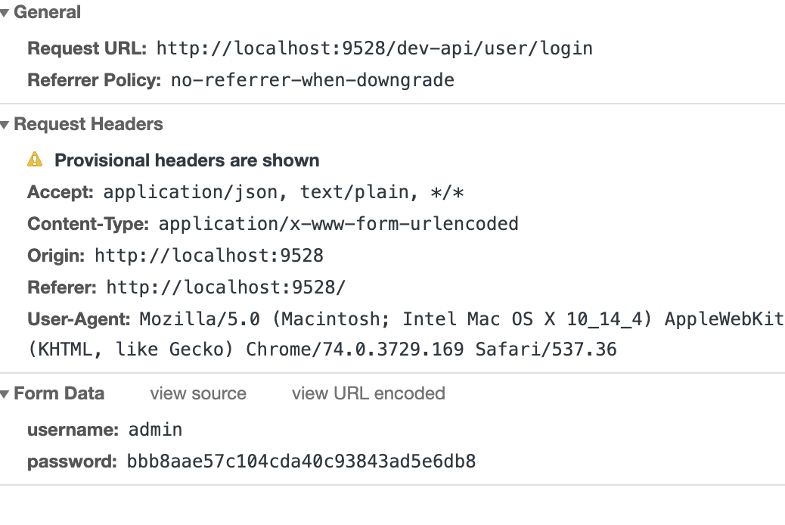Click the Origin header value
This screenshot has width=785, height=525.
[x=209, y=255]
